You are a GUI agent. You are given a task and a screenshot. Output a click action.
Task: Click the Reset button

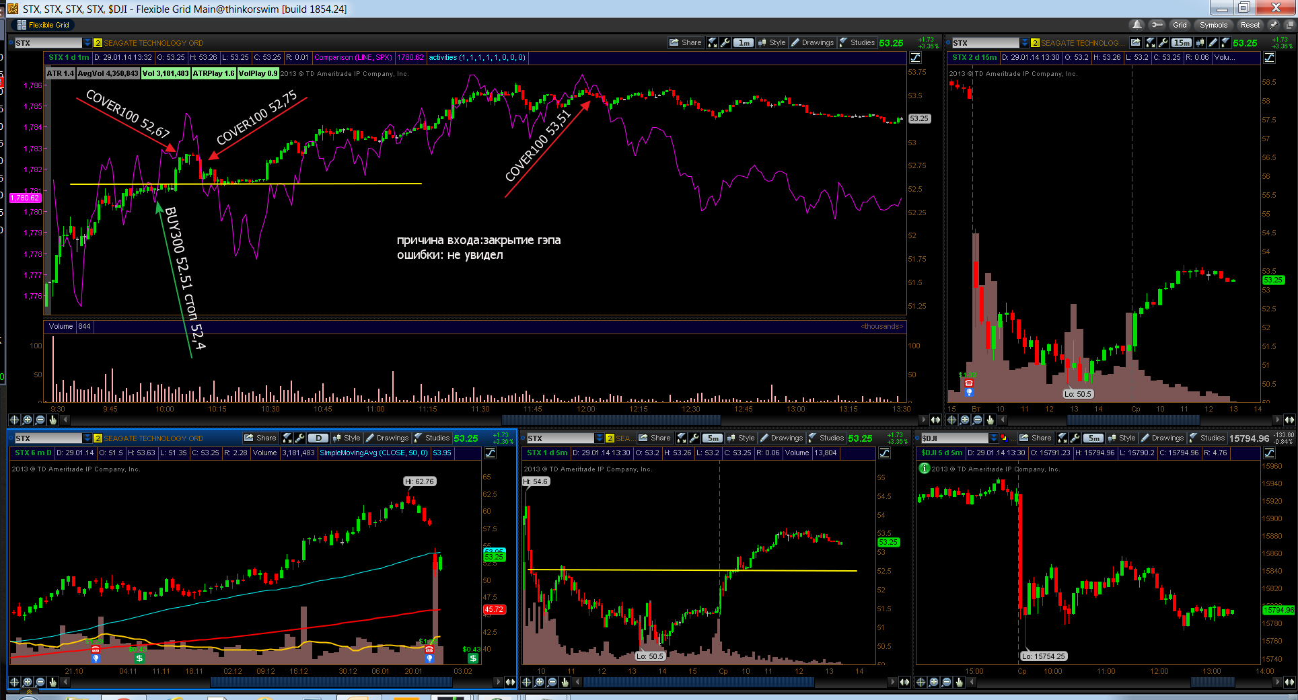1250,25
